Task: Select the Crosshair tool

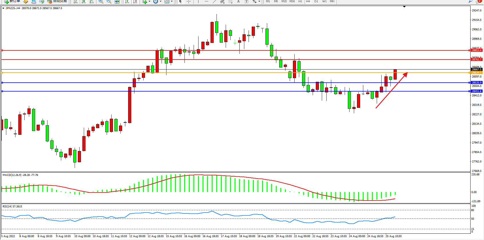Action: pos(189,1)
